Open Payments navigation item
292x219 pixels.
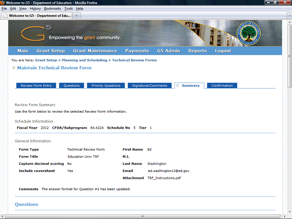137,51
